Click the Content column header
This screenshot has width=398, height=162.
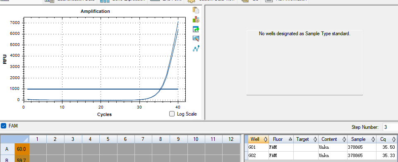(333, 139)
